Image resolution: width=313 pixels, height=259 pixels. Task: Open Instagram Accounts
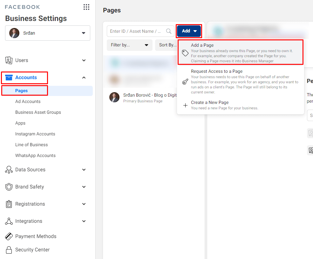[x=35, y=134]
